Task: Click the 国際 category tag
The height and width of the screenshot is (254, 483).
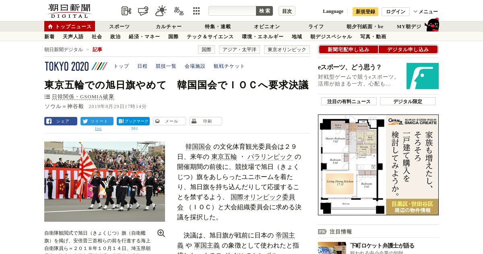Action: tap(206, 50)
